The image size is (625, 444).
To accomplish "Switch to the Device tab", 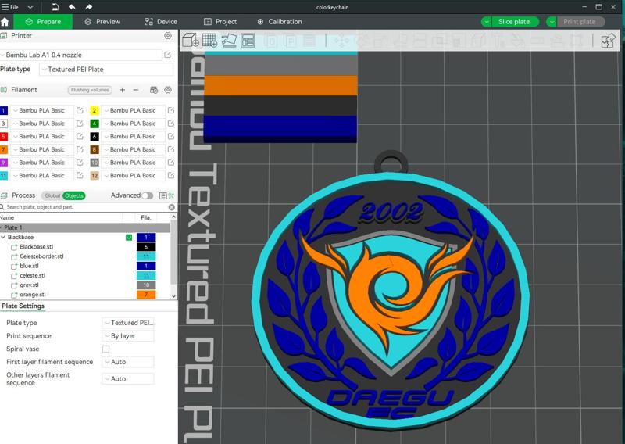I will tap(161, 22).
